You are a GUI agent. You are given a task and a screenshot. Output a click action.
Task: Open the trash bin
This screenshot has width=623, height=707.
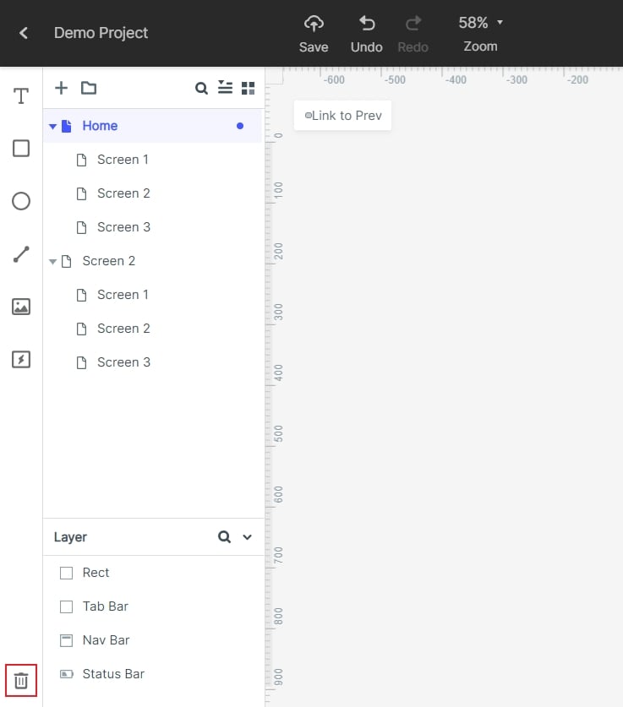click(21, 681)
